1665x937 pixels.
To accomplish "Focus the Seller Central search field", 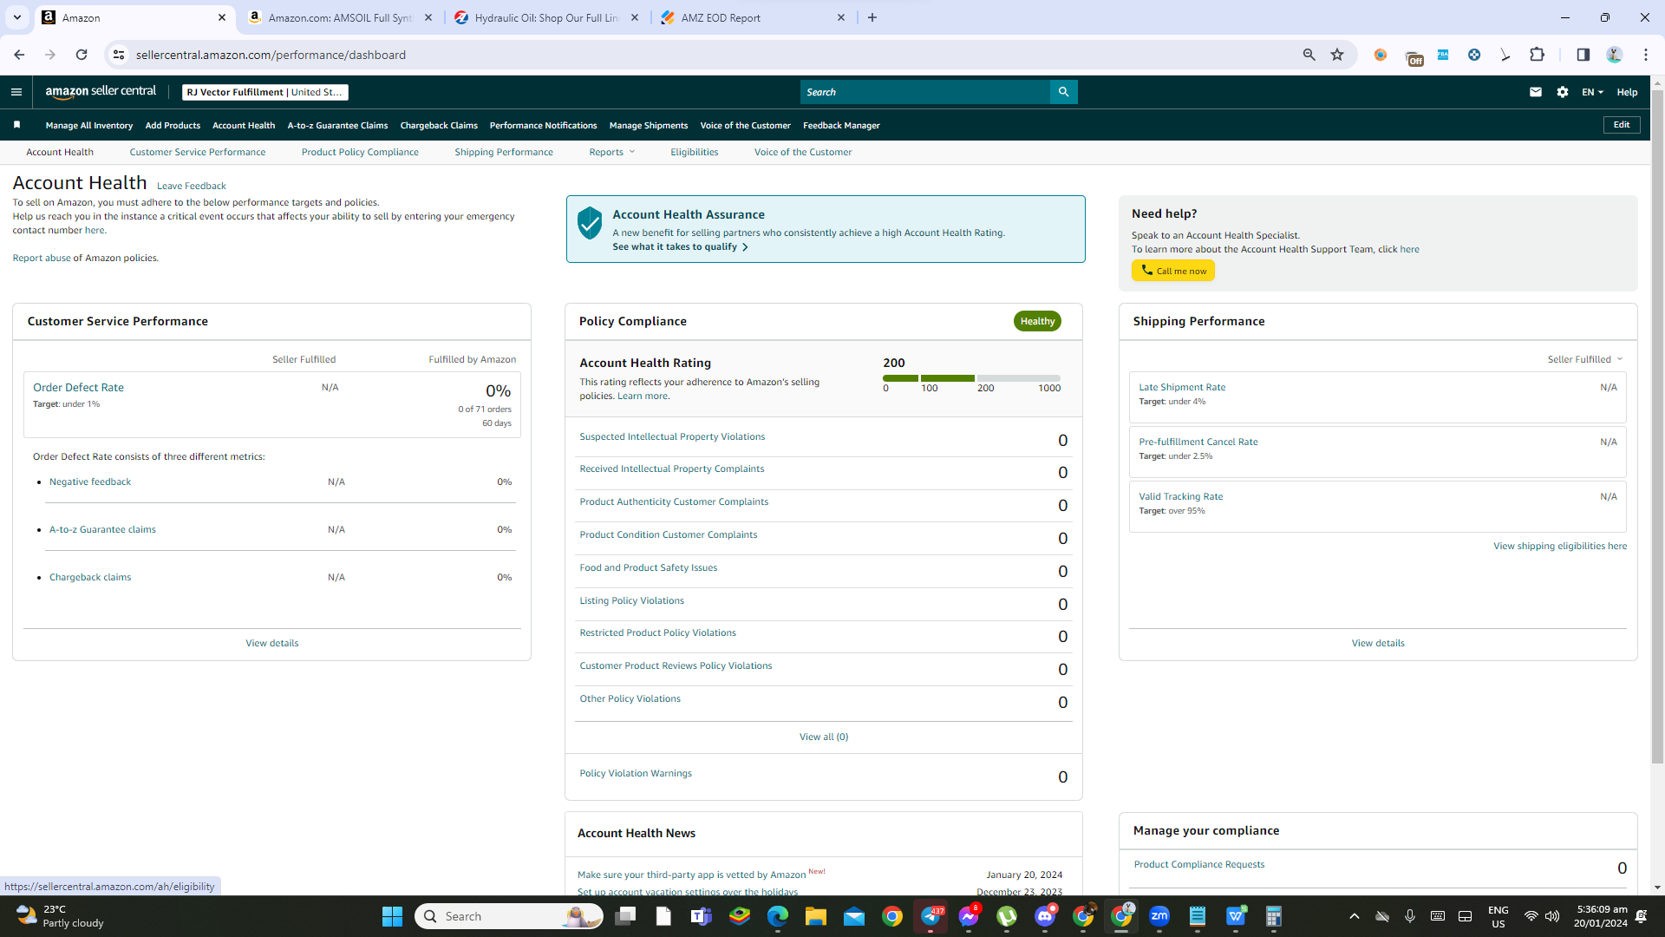I will [925, 92].
